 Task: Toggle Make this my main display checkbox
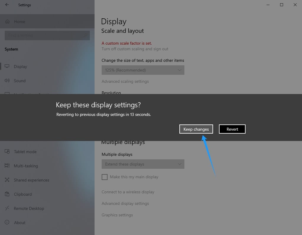pos(105,177)
